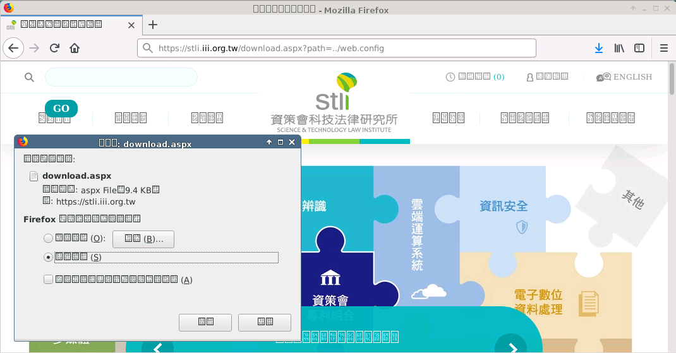
Task: Open second navigation menu item right of logo
Action: [524, 117]
